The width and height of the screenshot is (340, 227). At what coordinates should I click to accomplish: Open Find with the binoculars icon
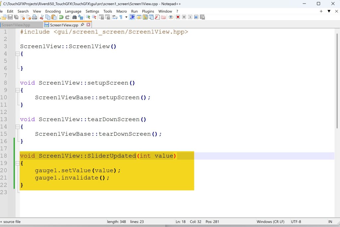[74, 17]
